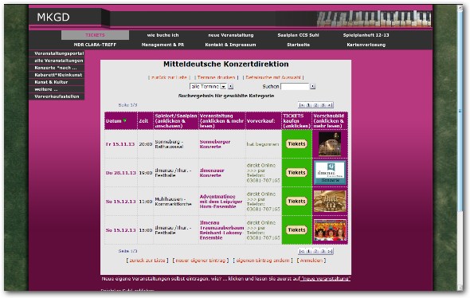Click green sort arrow next to Datum

pyautogui.click(x=125, y=121)
